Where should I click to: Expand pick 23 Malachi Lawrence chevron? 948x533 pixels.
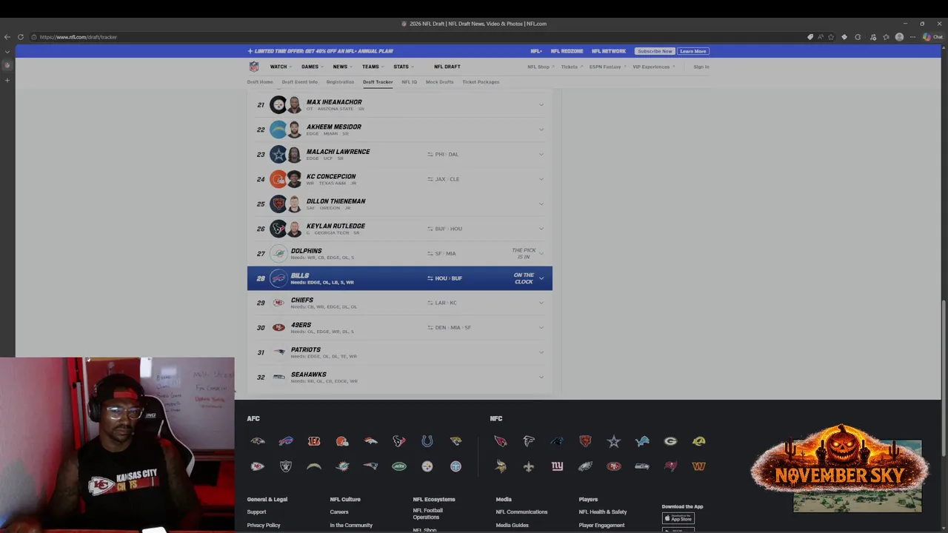pos(541,154)
